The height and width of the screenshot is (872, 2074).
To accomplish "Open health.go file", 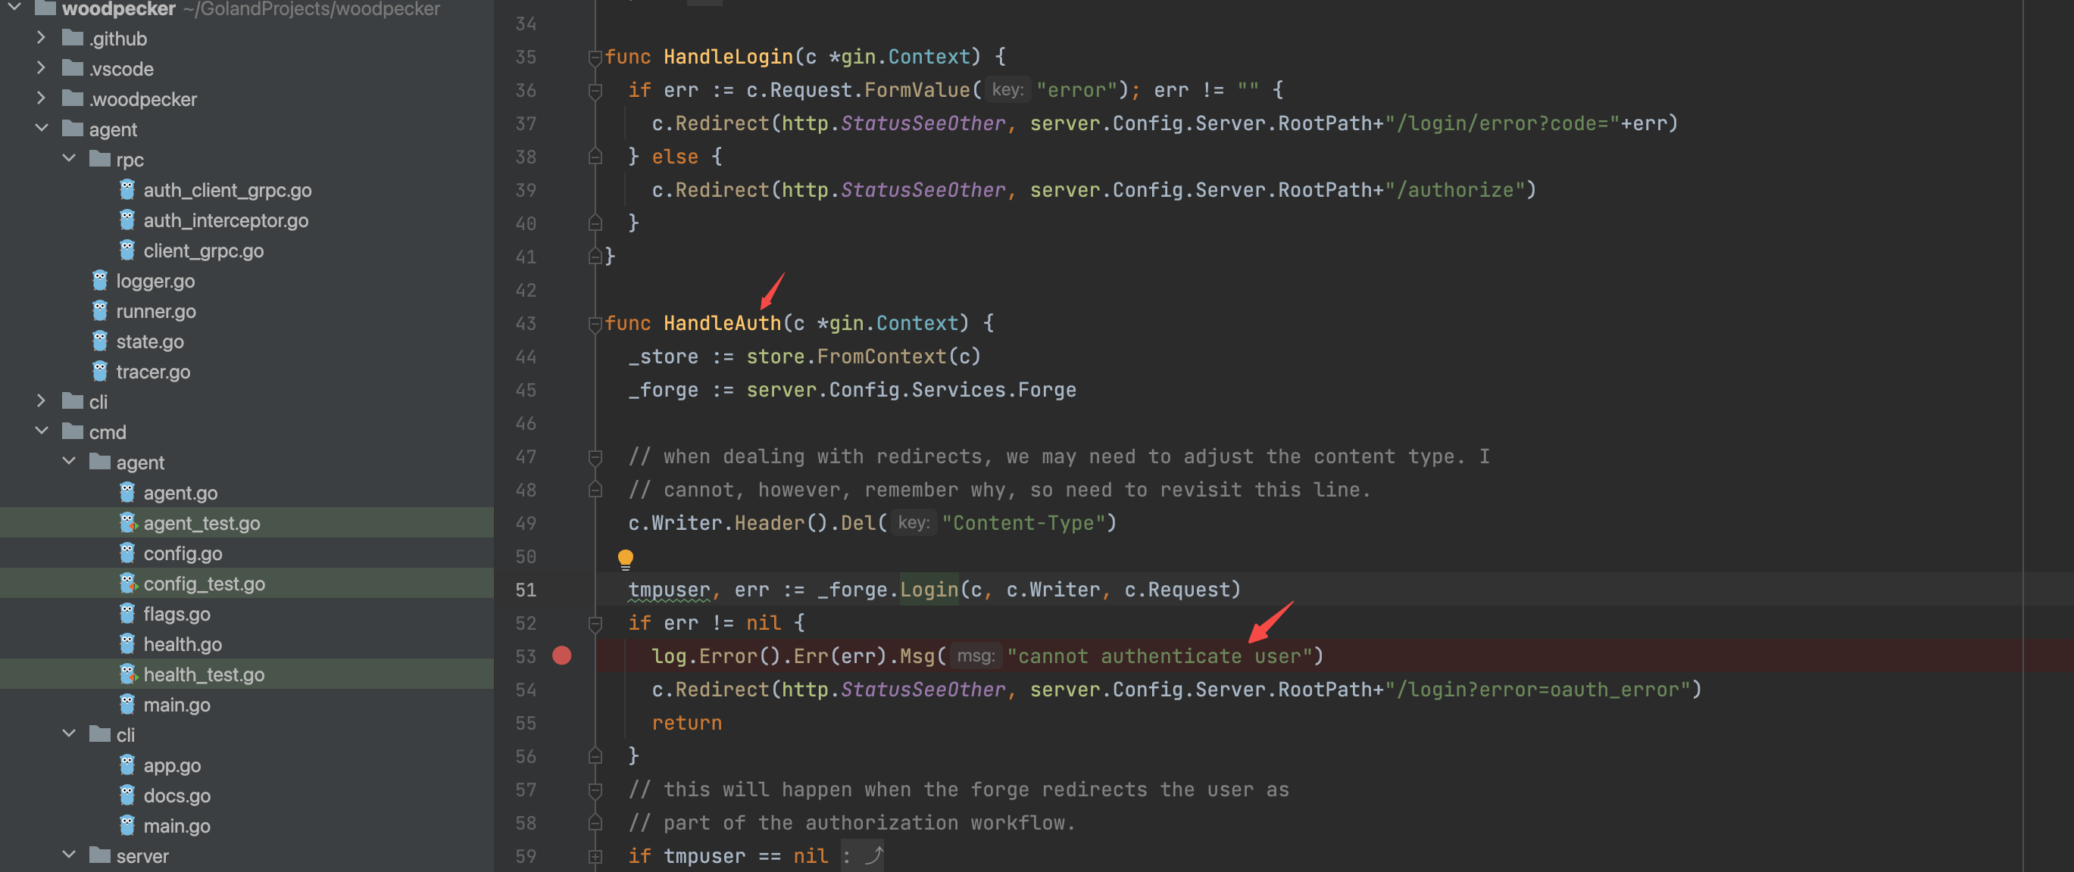I will 183,644.
